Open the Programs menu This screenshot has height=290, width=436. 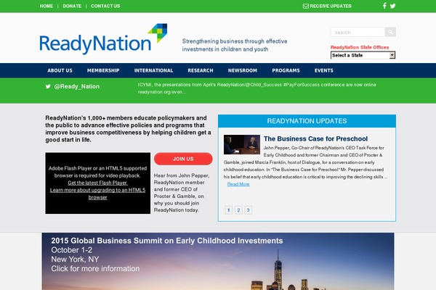point(286,70)
